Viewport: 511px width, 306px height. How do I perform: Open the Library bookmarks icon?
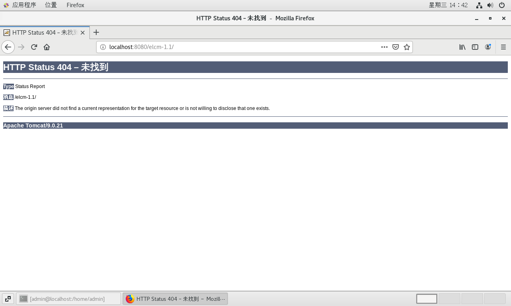(462, 47)
